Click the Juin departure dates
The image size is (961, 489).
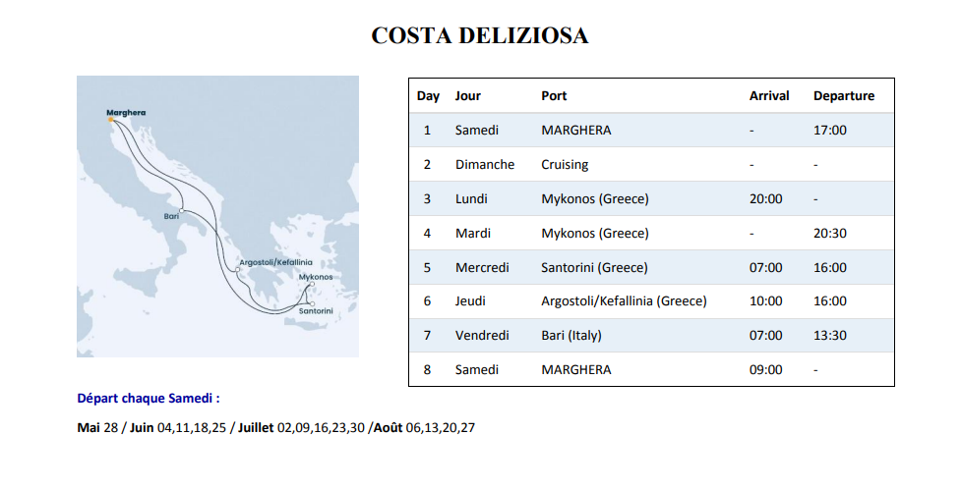pos(178,428)
